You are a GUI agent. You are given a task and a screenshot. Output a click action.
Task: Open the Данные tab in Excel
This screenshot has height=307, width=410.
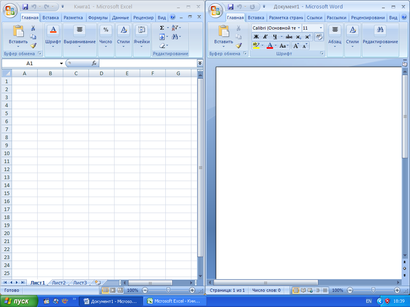(x=120, y=18)
